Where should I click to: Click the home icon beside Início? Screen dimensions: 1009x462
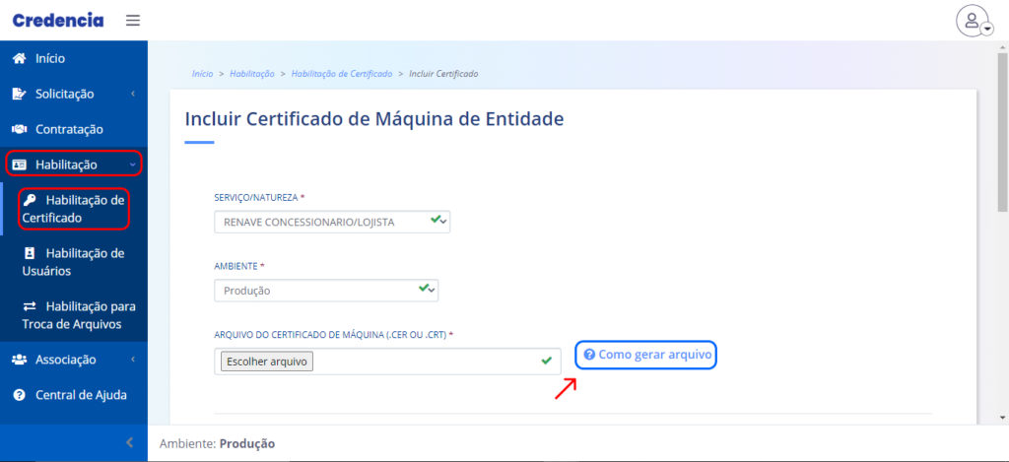tap(19, 58)
